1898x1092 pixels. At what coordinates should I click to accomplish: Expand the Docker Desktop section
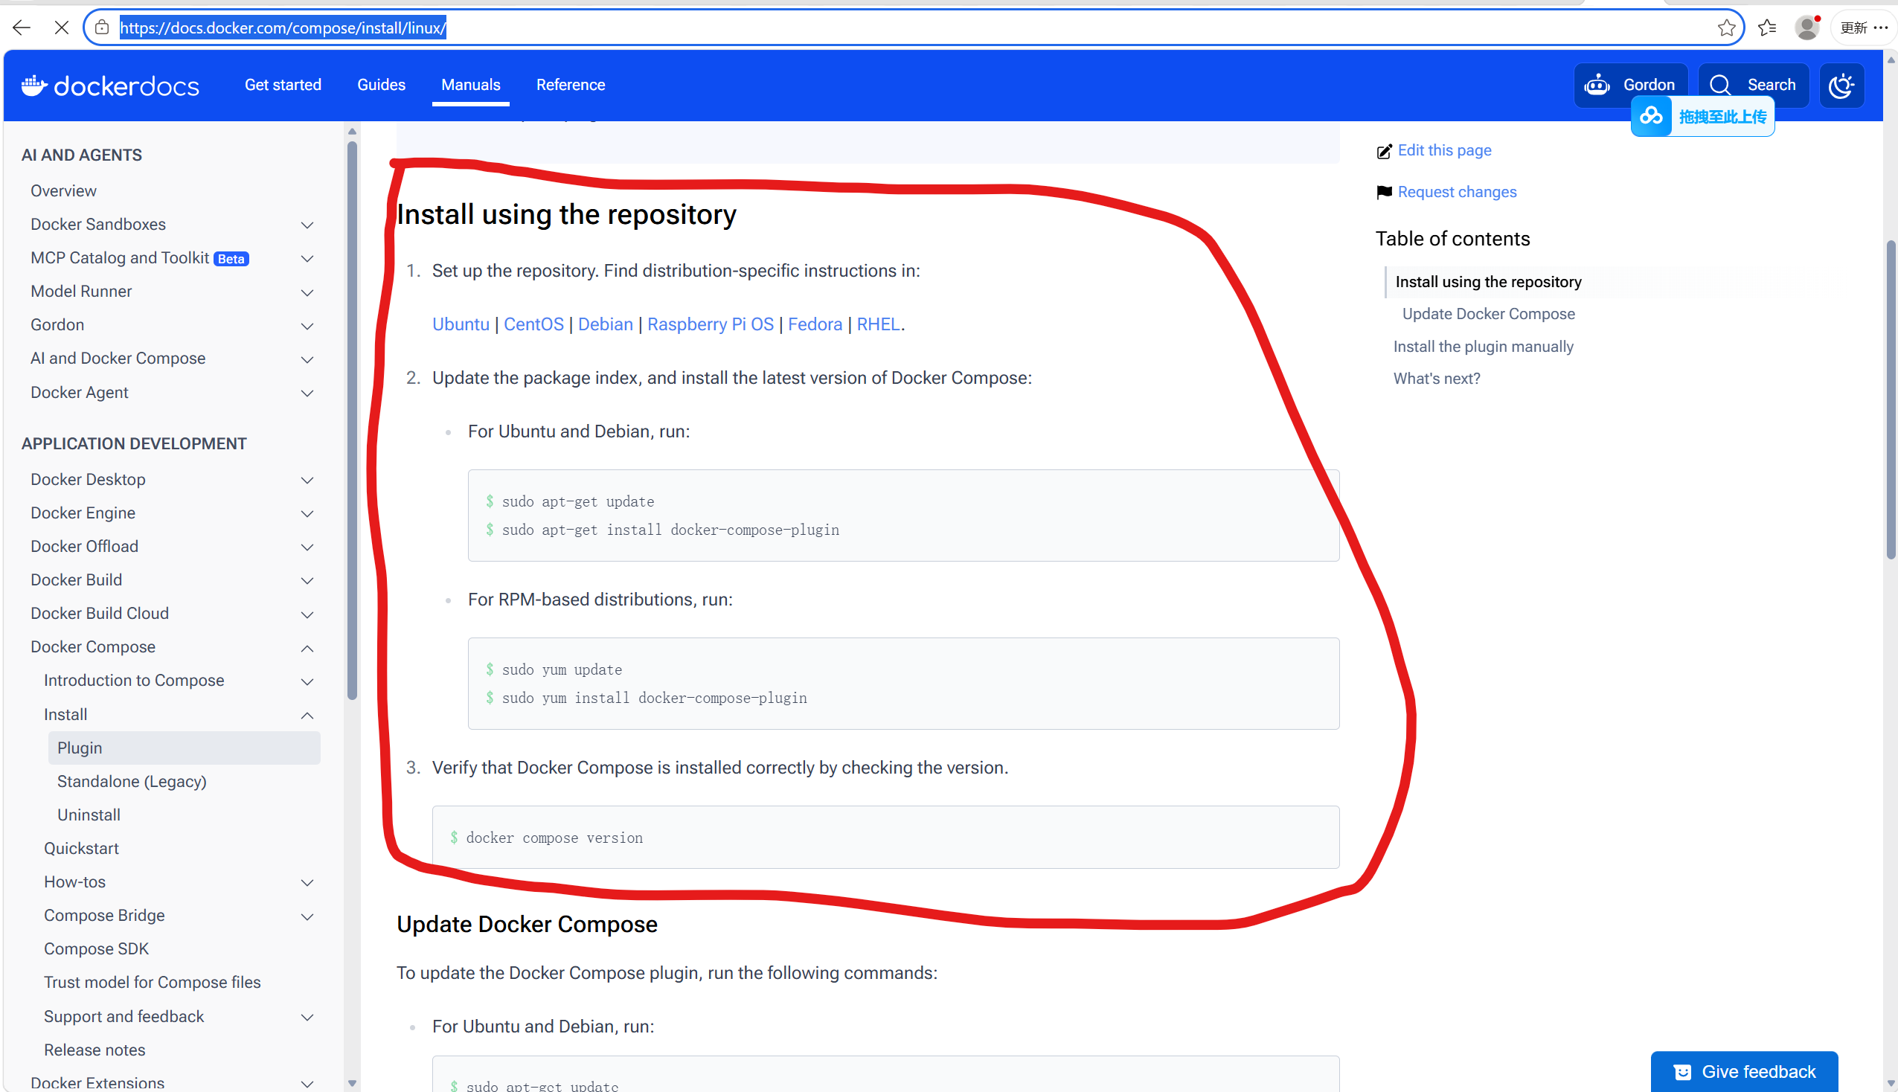tap(307, 481)
